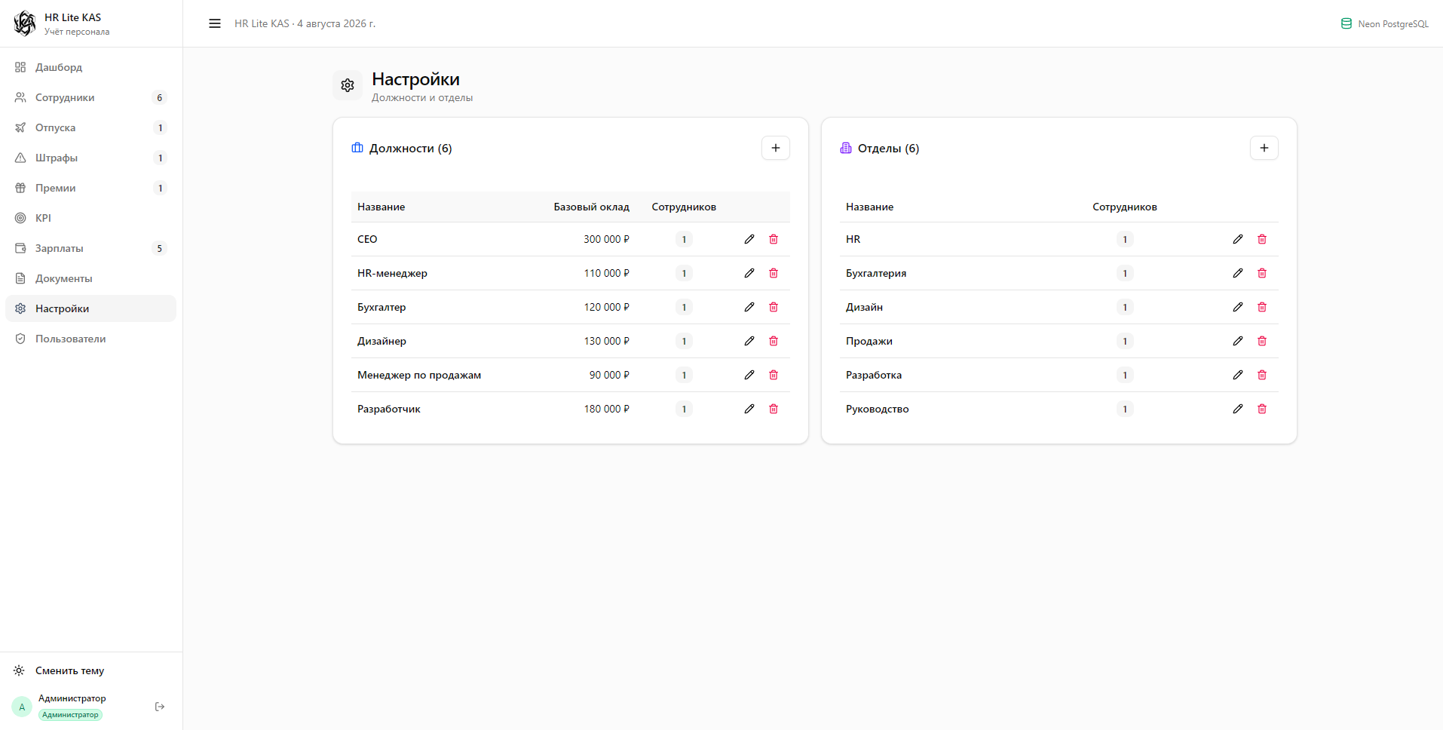
Task: Click the Зарплаты count badge 5
Action: 159,248
